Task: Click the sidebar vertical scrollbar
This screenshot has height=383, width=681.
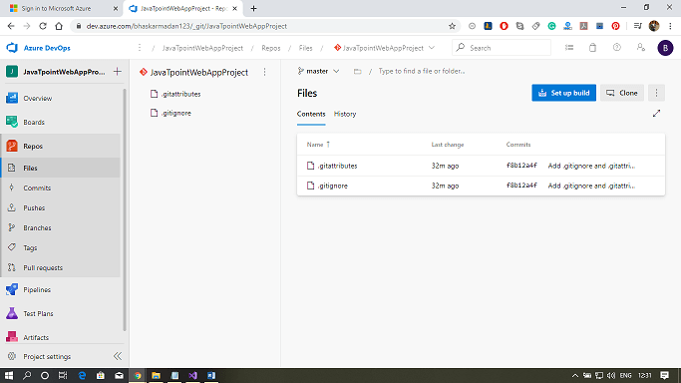Action: click(x=125, y=210)
